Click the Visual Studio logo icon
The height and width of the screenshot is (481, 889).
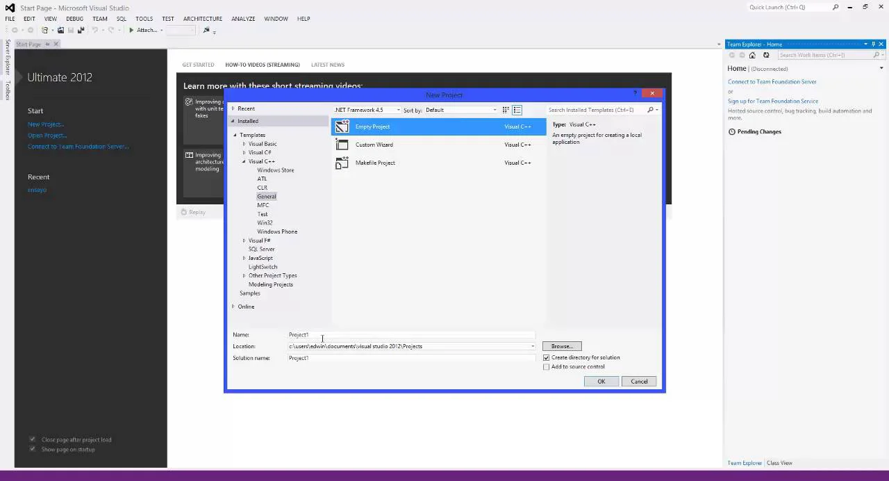point(10,8)
